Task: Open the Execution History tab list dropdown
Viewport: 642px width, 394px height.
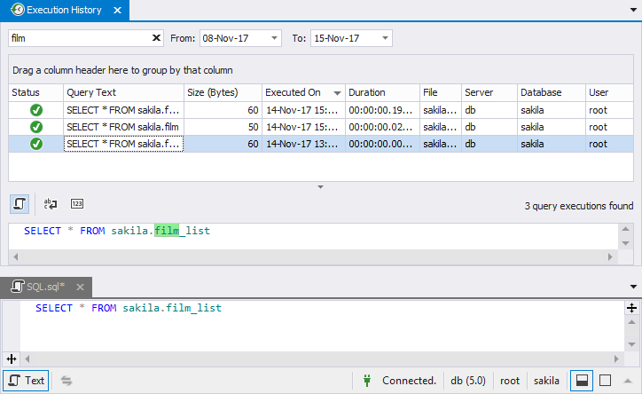Action: 633,11
